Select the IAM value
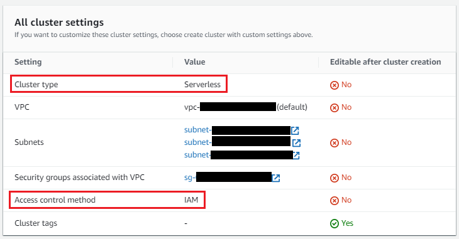The width and height of the screenshot is (459, 239). 191,200
